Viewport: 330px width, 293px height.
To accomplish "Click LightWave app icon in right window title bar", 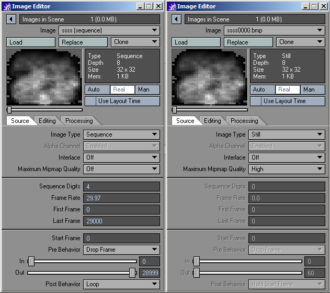I will (x=172, y=6).
